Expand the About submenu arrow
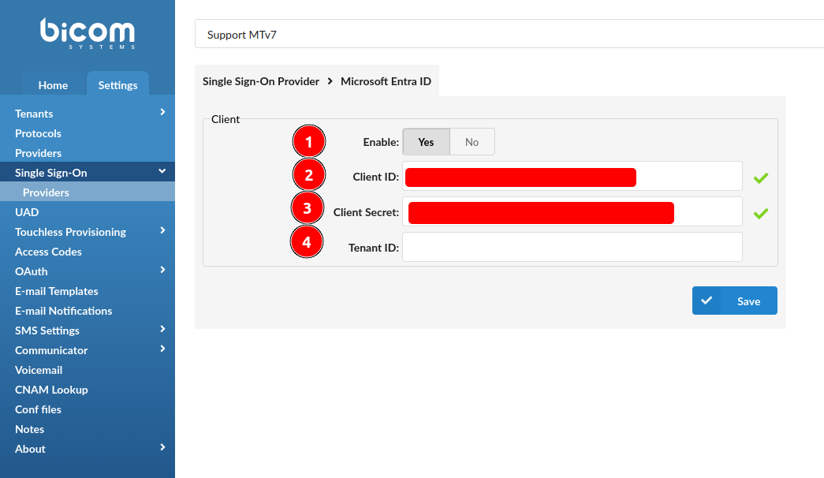 pyautogui.click(x=162, y=447)
